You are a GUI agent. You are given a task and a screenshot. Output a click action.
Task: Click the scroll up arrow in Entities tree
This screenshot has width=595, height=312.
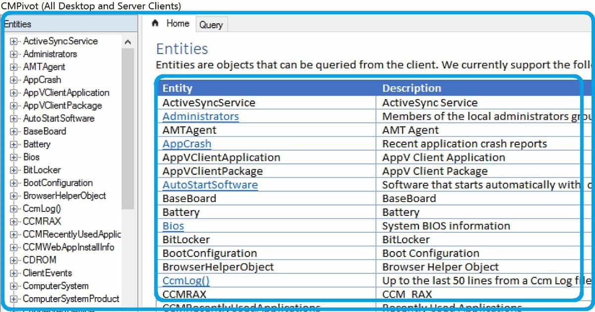click(128, 42)
